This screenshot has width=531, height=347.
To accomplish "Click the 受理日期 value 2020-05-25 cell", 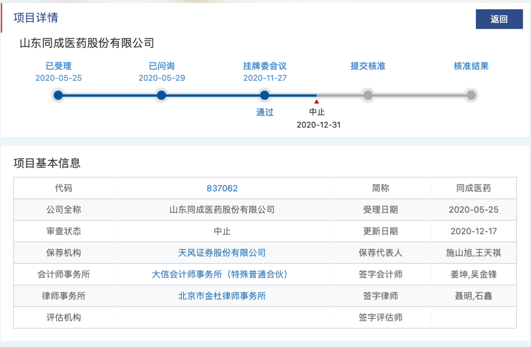I will [473, 210].
